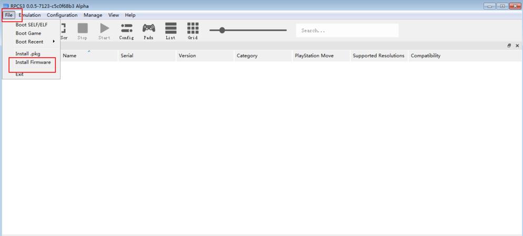
Task: Click the fullscreen (Scr) toolbar icon
Action: pos(63,32)
